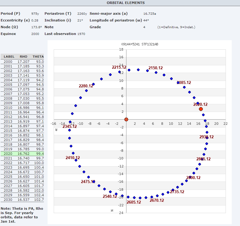Image resolution: width=240 pixels, height=226 pixels.
Task: Click the RHO column header
Action: [23, 57]
